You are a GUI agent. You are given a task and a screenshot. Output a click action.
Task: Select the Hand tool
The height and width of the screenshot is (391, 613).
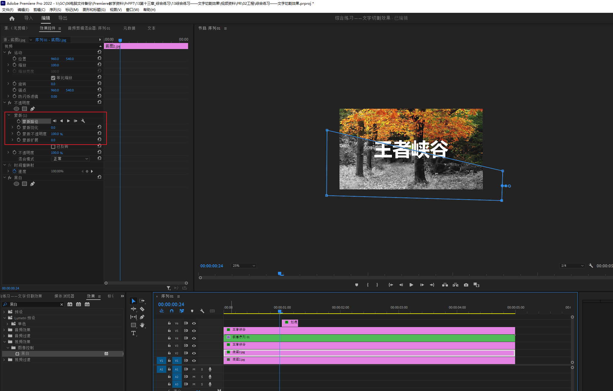(x=142, y=325)
